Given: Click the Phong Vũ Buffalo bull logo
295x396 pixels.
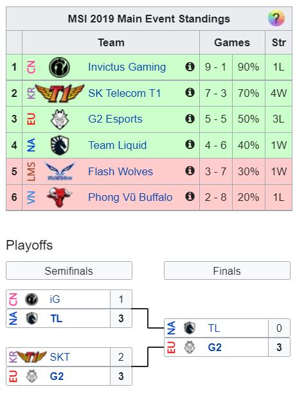Looking at the screenshot, I should coord(60,197).
